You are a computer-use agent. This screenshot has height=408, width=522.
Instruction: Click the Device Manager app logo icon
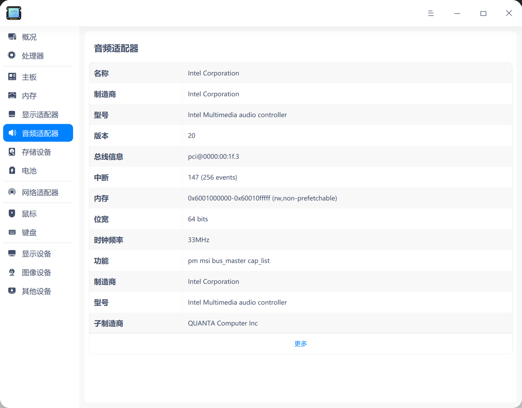tap(14, 13)
